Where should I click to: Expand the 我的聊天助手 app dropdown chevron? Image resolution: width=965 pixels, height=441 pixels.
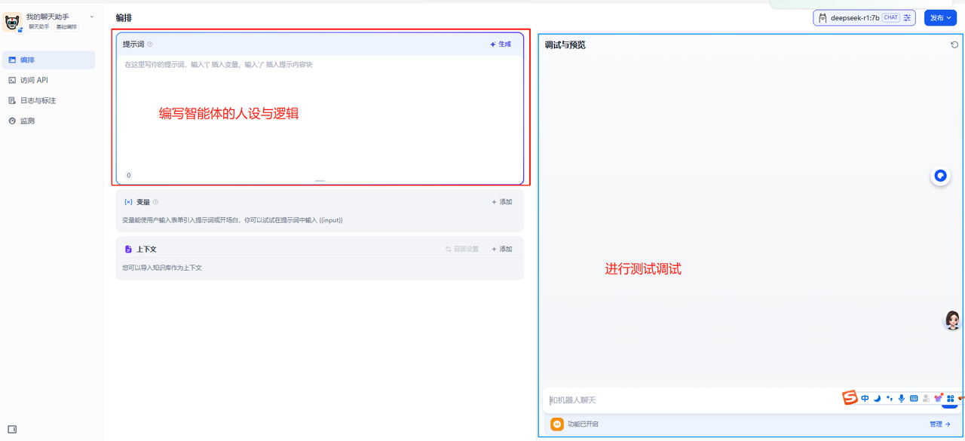(92, 17)
